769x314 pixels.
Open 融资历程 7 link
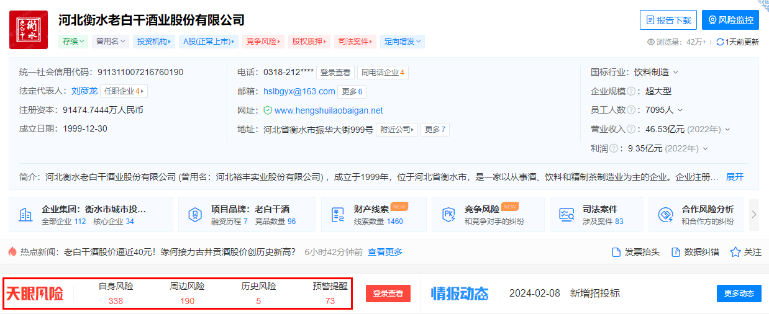pyautogui.click(x=229, y=222)
